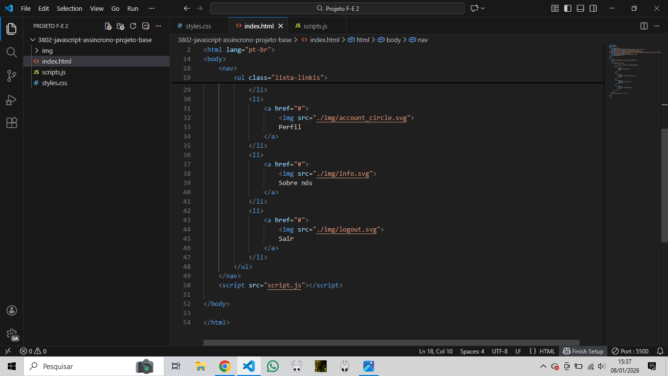Expand the img folder
The height and width of the screenshot is (376, 668).
(47, 51)
